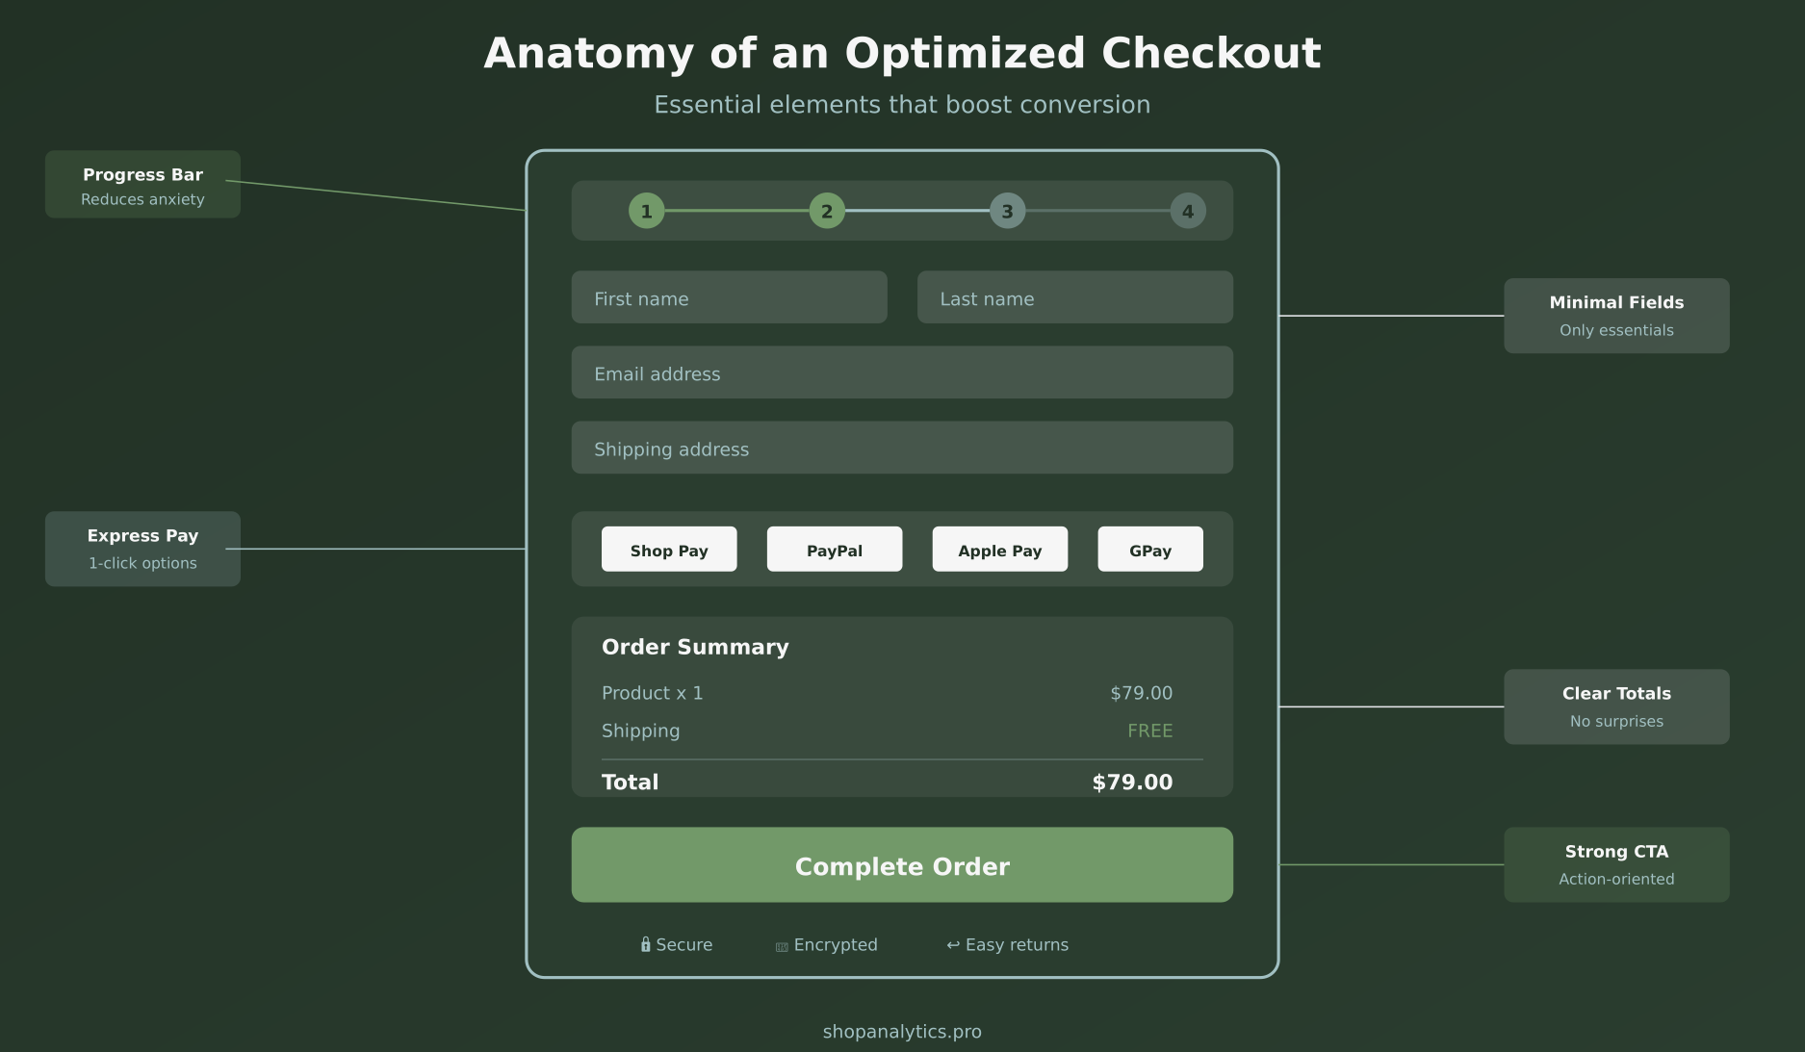Click the Secure padlock icon

coord(645,944)
